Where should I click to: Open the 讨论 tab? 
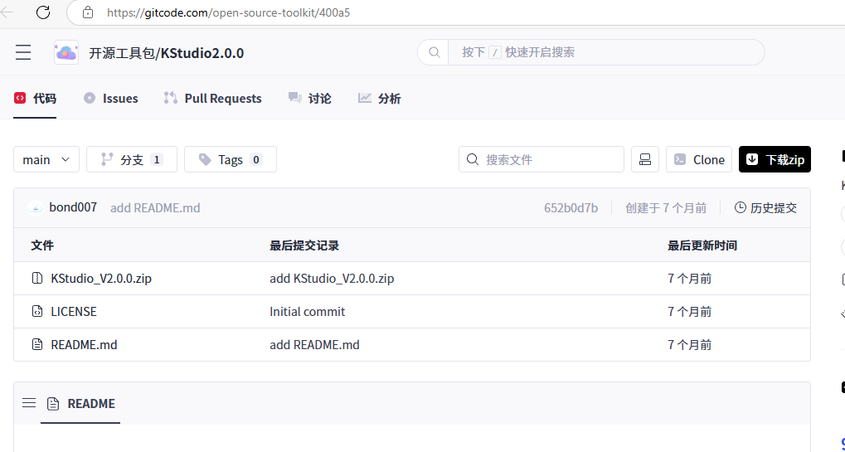[x=310, y=98]
